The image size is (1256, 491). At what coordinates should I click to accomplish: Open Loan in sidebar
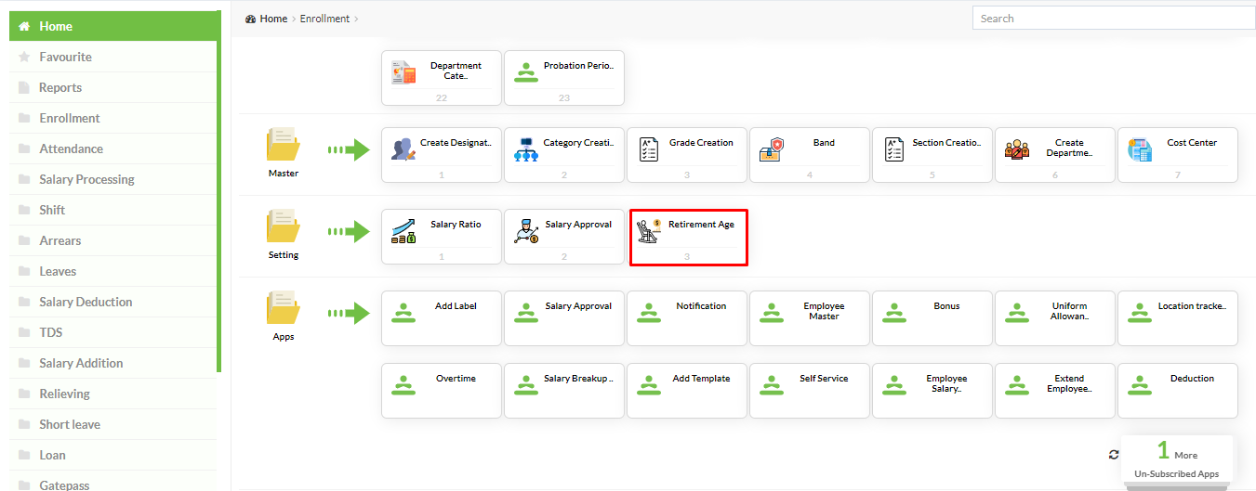pos(113,455)
